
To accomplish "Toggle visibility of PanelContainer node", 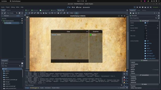I will tap(22, 21).
